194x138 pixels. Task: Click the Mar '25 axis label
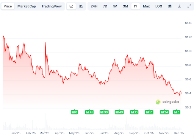[x=44, y=133]
